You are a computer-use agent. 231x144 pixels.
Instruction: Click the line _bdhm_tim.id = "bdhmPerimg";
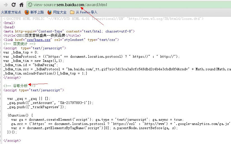(31, 65)
